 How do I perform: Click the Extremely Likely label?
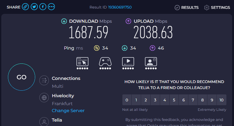coord(212,110)
